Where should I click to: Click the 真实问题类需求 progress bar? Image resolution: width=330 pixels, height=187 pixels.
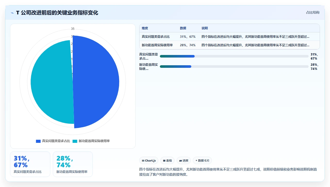pyautogui.click(x=234, y=56)
